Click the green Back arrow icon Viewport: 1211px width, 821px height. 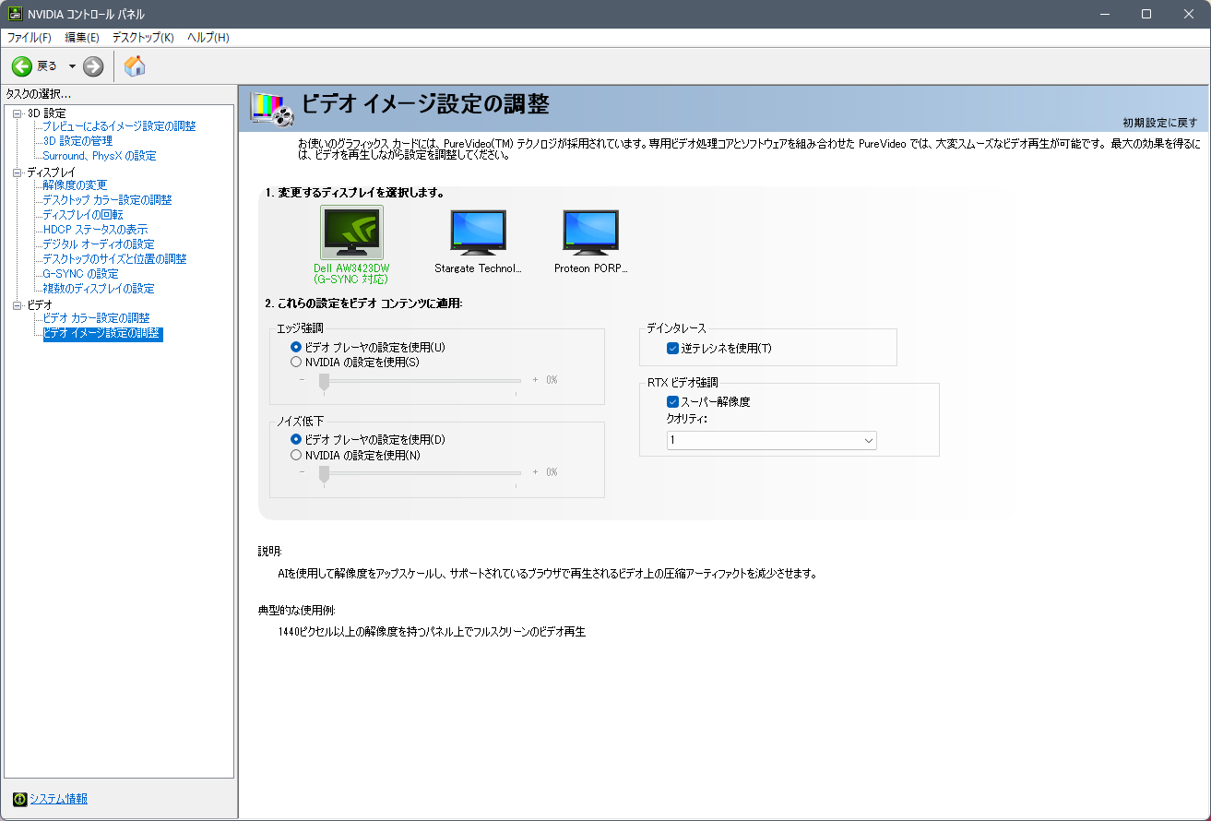pyautogui.click(x=21, y=66)
